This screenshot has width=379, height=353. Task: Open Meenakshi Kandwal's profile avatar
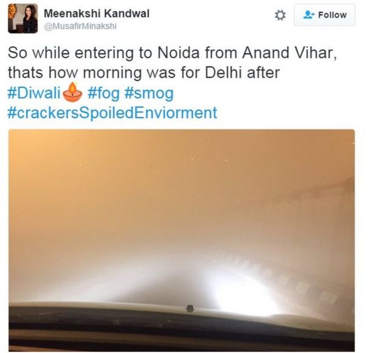[x=22, y=18]
